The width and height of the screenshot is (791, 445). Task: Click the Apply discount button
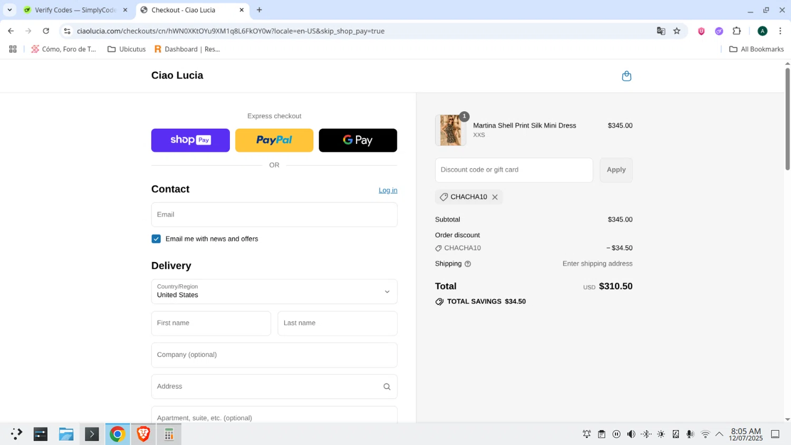point(616,170)
